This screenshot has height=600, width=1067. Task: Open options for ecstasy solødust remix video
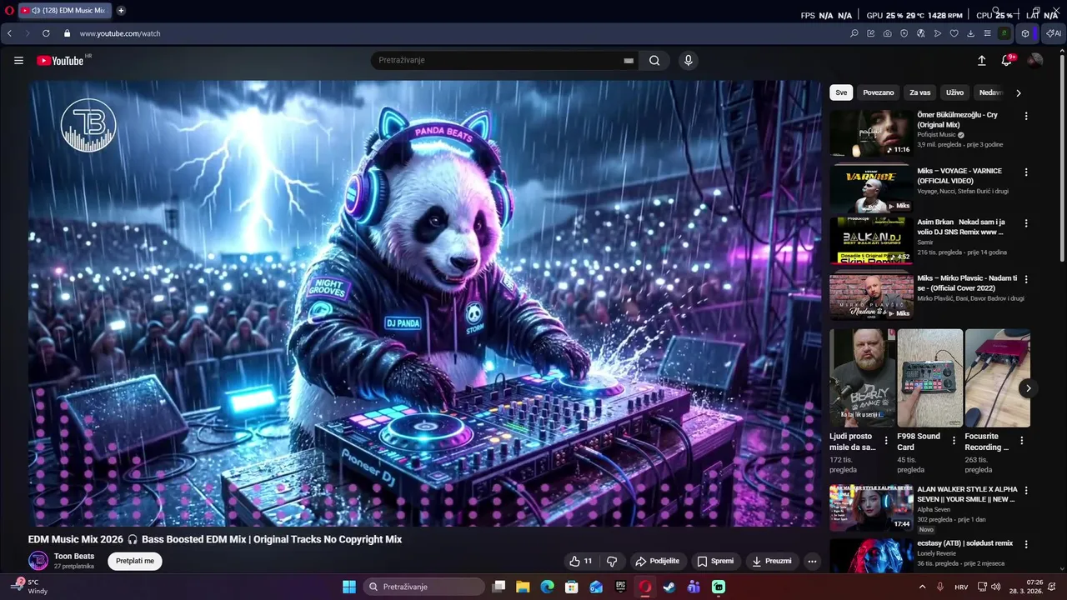coord(1026,544)
